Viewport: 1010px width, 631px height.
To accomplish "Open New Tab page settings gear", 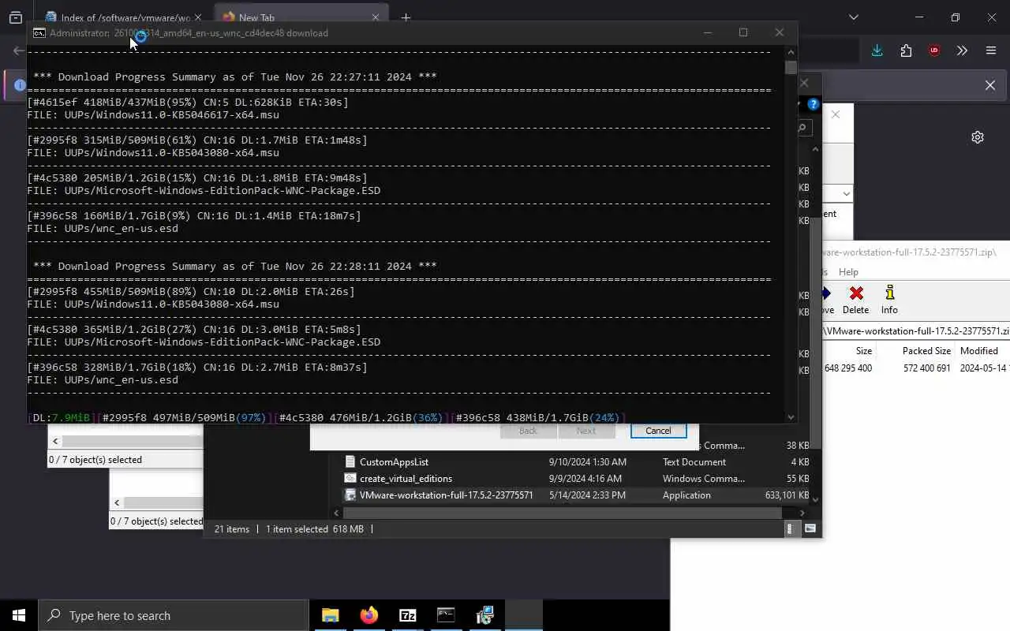I will [x=978, y=137].
